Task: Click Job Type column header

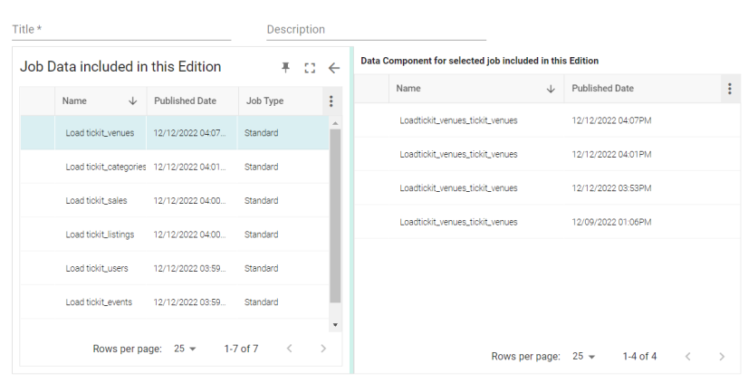Action: click(x=264, y=101)
